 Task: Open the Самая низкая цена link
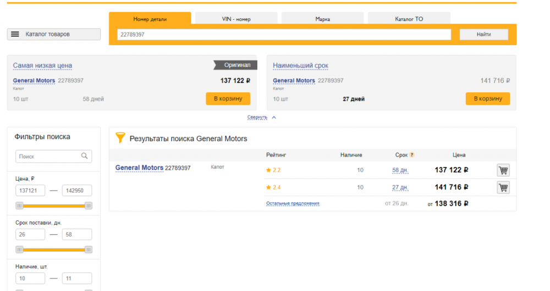point(42,65)
